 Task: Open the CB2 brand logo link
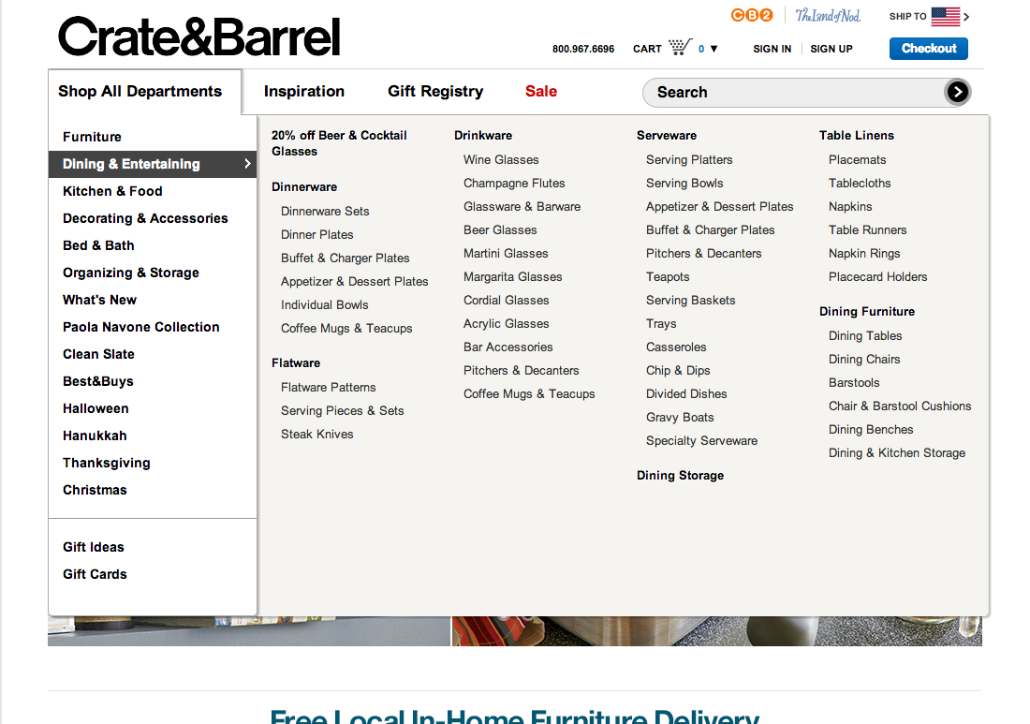tap(752, 16)
